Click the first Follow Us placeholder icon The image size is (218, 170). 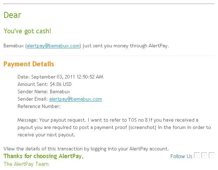[x=197, y=155]
